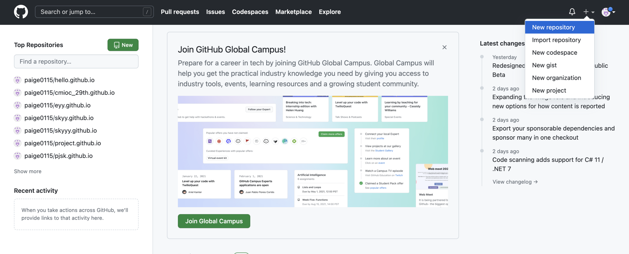Click the slash shortcut key icon
The image size is (629, 254).
[x=147, y=12]
